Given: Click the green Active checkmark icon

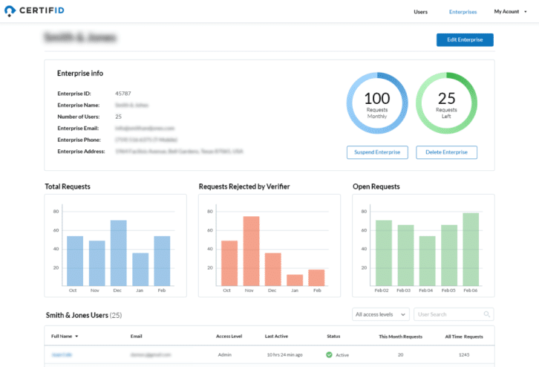Looking at the screenshot, I should coord(329,354).
